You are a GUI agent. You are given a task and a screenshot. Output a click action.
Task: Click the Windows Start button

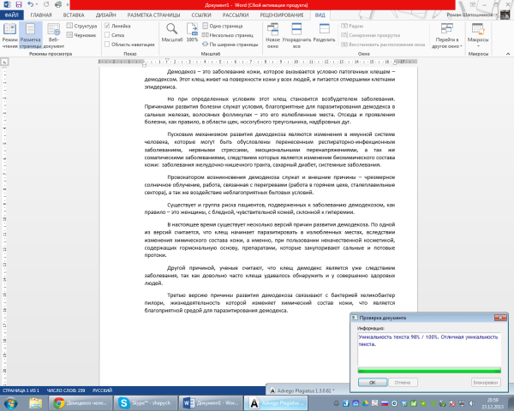(10, 402)
